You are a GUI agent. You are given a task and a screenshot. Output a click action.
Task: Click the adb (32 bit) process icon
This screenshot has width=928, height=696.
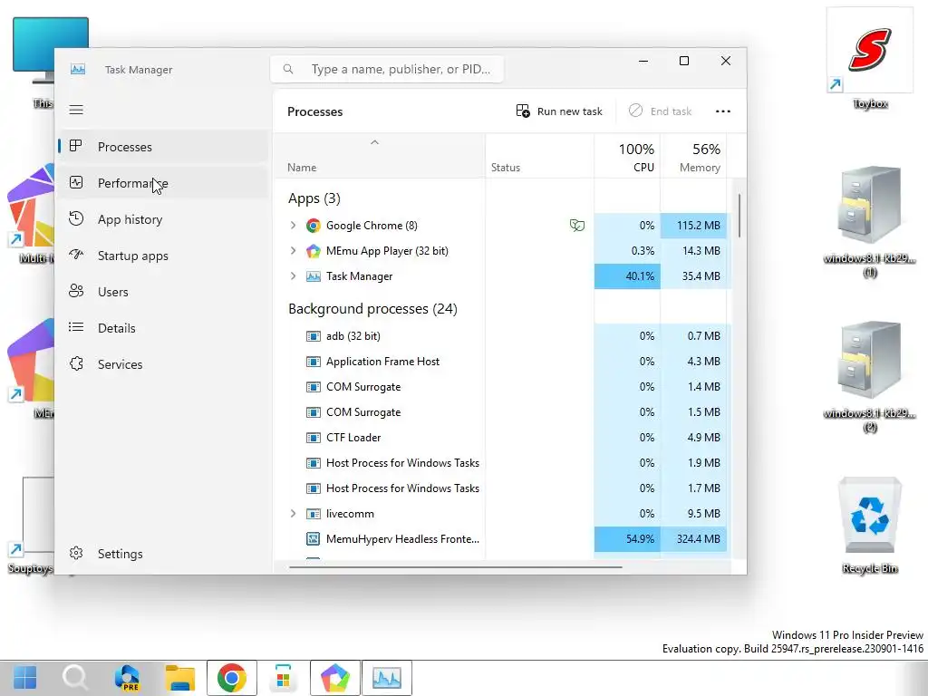point(313,336)
